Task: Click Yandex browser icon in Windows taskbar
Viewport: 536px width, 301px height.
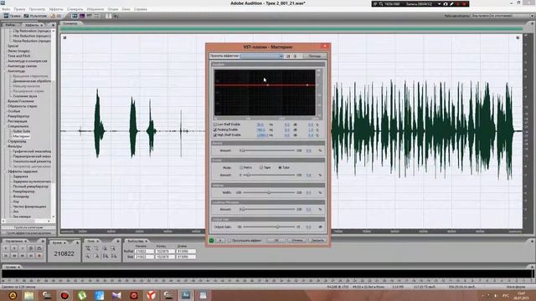Action: coord(151,295)
